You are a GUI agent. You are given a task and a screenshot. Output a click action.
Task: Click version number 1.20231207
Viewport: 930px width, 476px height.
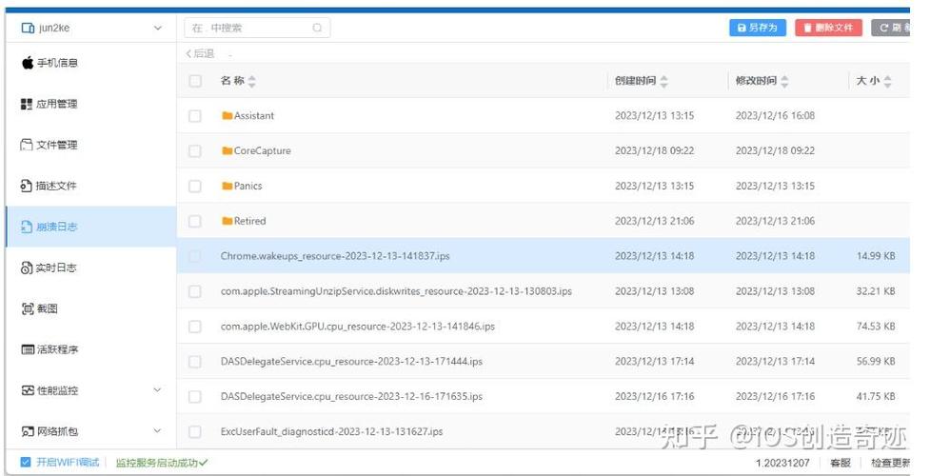[x=782, y=463]
